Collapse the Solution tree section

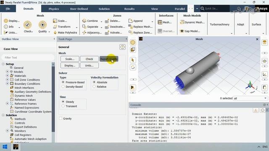click(x=3, y=115)
